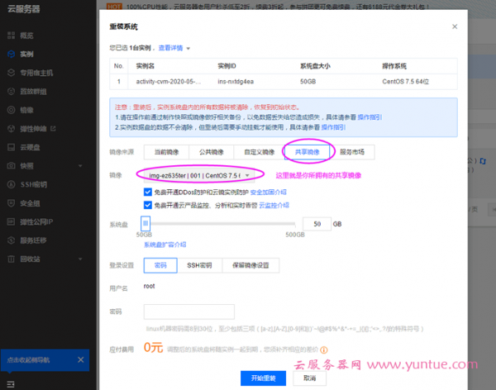The image size is (496, 390).
Task: Open 镜像 images in the sidebar
Action: coord(9,109)
